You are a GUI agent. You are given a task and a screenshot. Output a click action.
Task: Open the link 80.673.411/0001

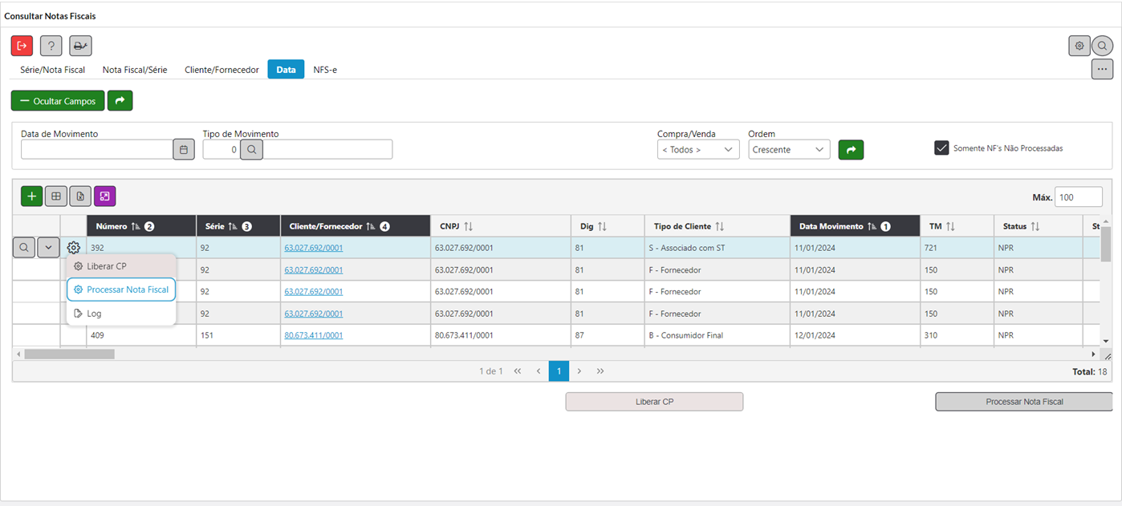pos(313,335)
